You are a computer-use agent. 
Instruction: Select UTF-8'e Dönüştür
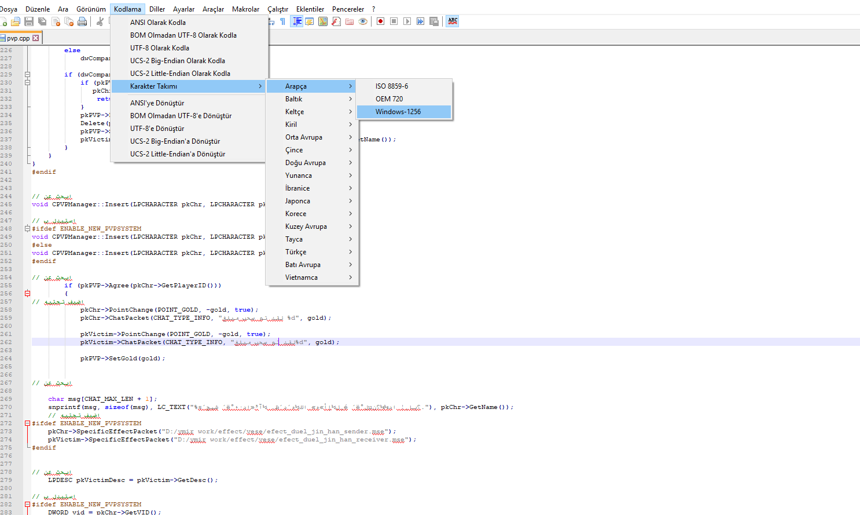click(189, 129)
